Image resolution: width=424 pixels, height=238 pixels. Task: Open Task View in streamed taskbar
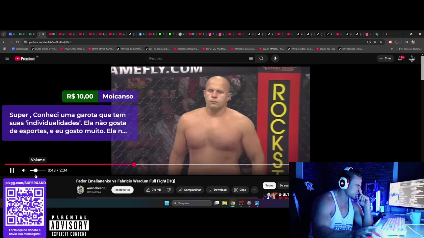(217, 203)
